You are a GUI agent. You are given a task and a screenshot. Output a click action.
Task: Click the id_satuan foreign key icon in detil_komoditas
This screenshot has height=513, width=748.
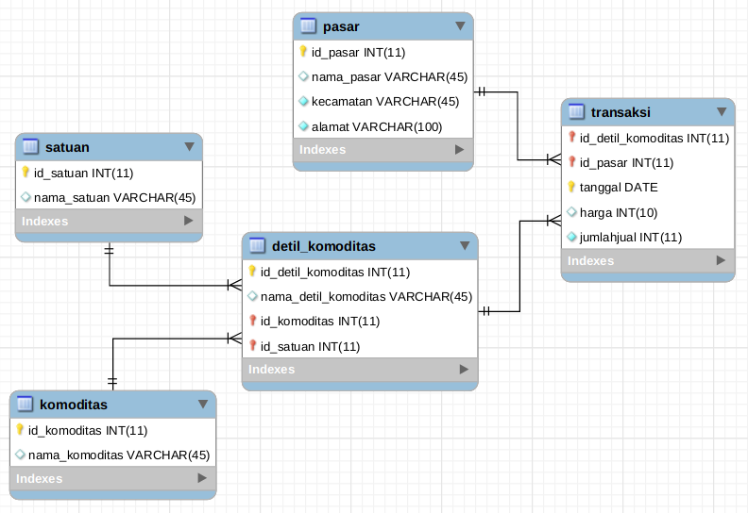click(x=252, y=346)
